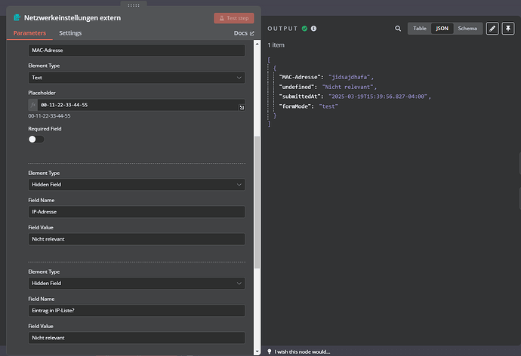The width and height of the screenshot is (521, 356).
Task: Click the Eintrag in IP-Liste? field name input
Action: 137,310
